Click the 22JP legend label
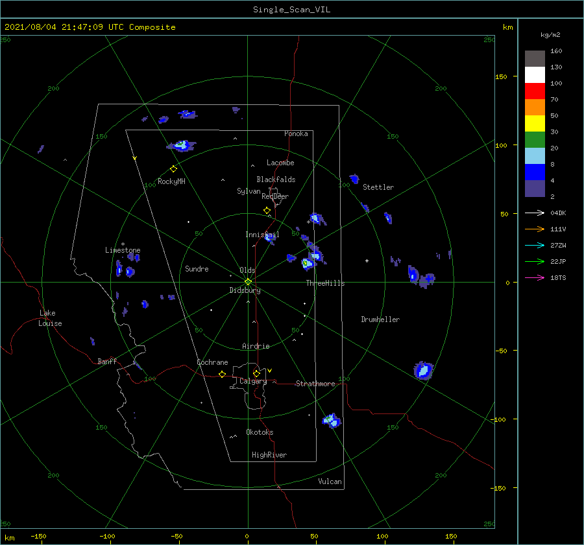The image size is (584, 545). tap(558, 262)
